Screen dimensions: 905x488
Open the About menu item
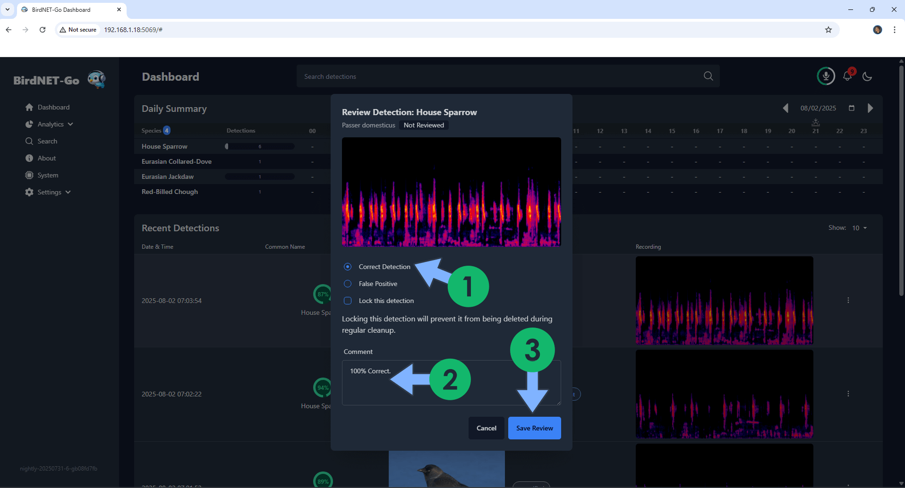point(47,158)
